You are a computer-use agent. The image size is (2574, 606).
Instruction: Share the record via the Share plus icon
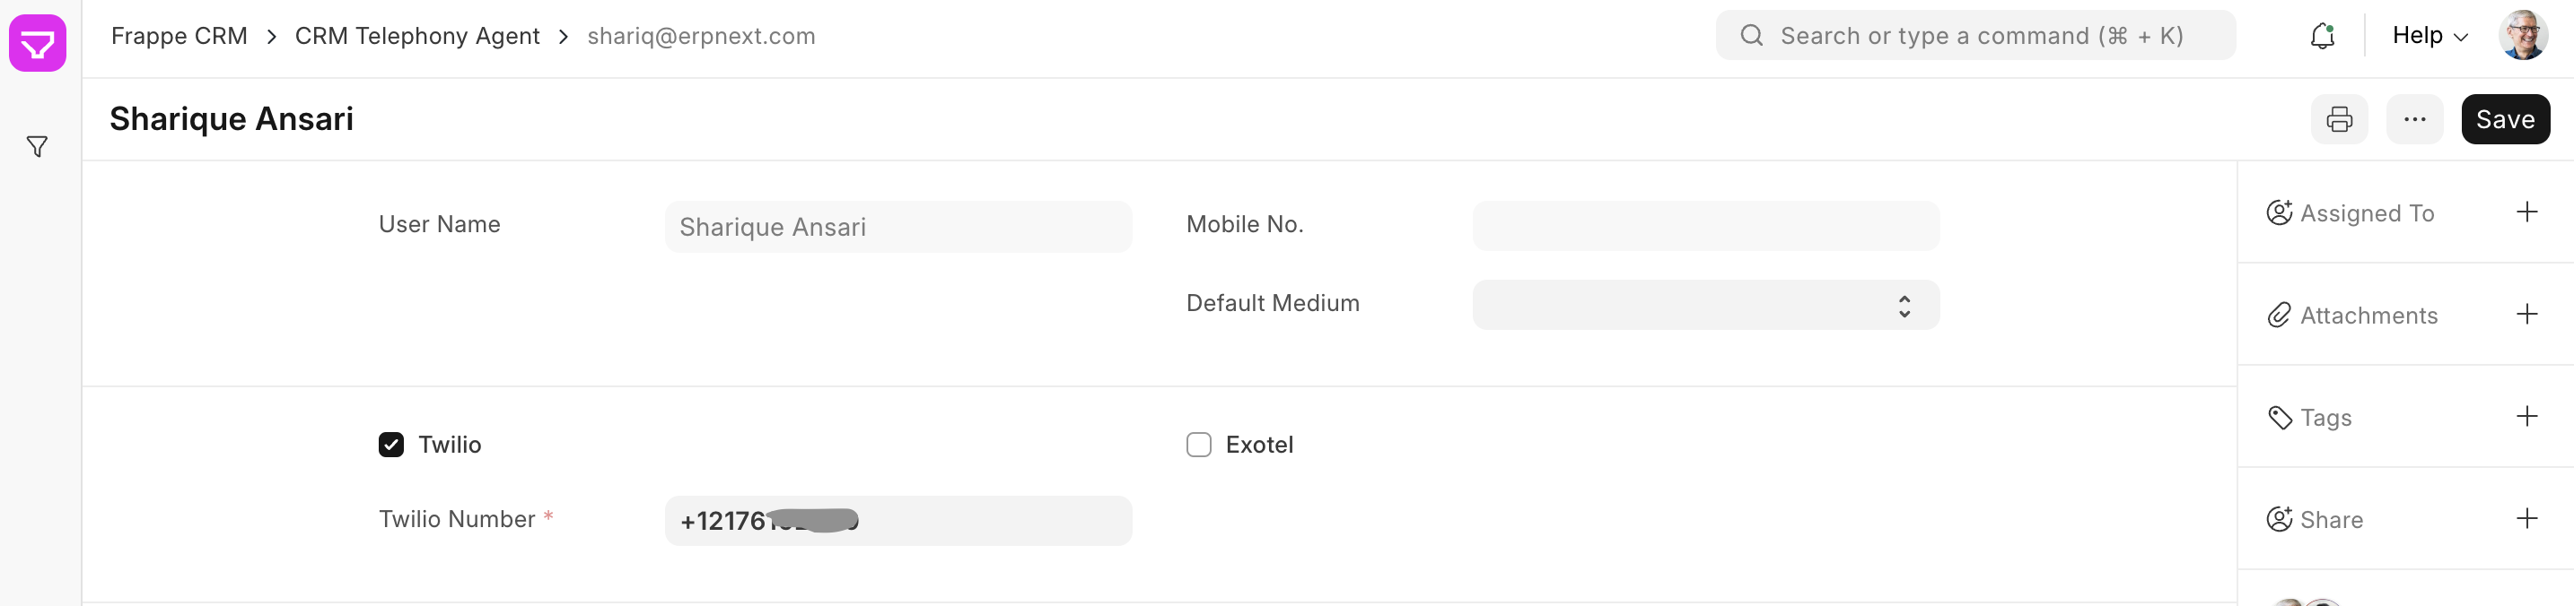coord(2528,518)
